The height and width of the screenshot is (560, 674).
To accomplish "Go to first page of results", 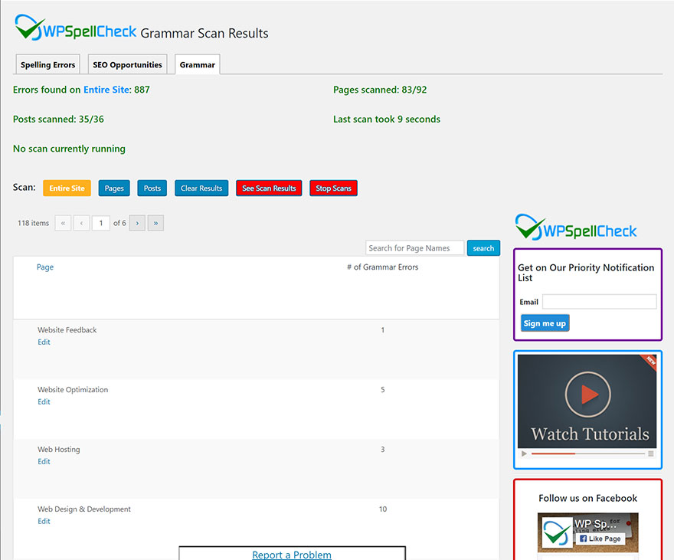I will point(63,223).
